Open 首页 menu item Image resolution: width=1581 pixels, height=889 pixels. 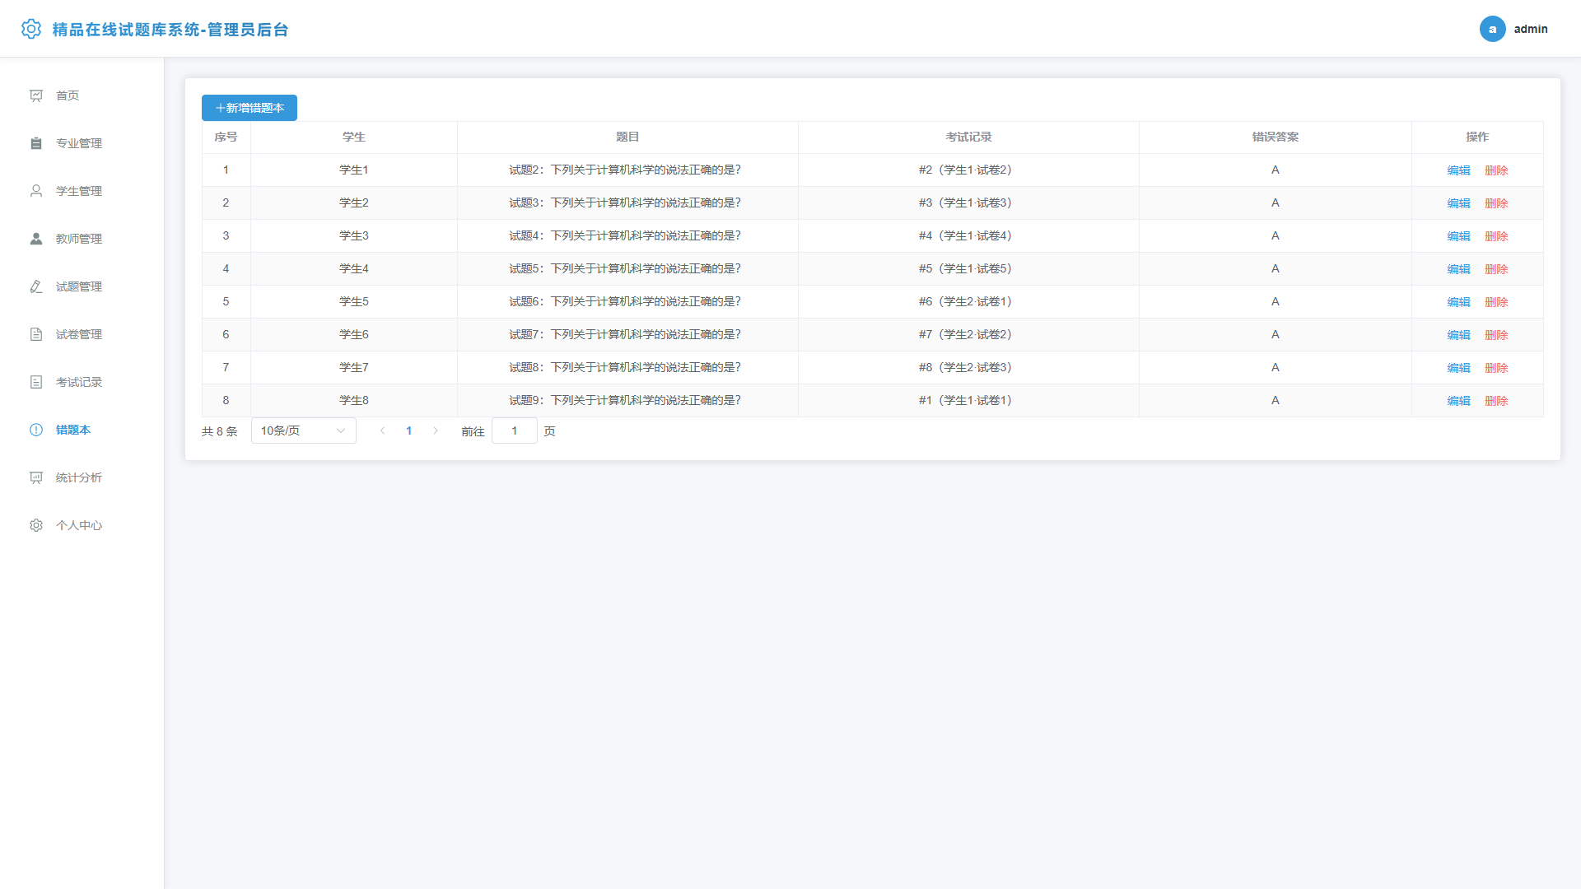point(82,95)
